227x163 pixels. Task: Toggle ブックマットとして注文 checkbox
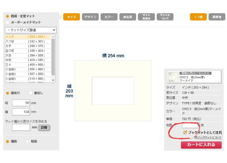coord(185,133)
